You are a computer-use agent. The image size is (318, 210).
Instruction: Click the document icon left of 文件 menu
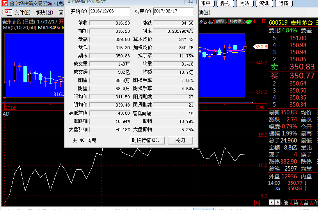coord(8,12)
